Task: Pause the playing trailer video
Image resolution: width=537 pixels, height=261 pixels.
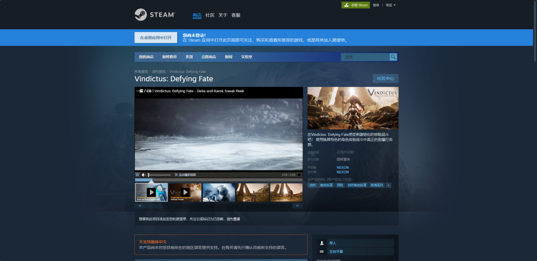Action: coord(137,175)
